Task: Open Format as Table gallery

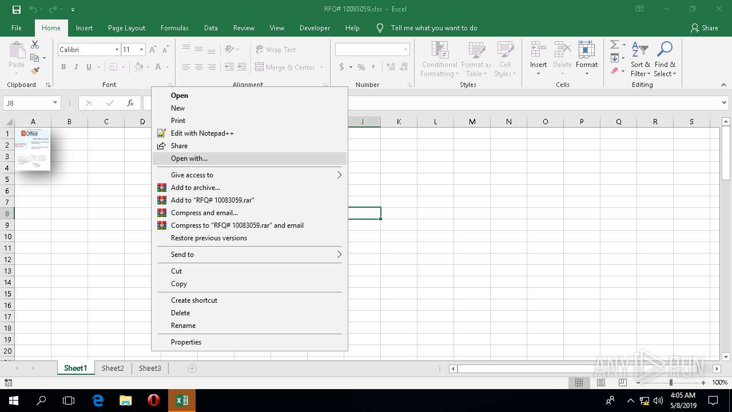Action: (476, 59)
